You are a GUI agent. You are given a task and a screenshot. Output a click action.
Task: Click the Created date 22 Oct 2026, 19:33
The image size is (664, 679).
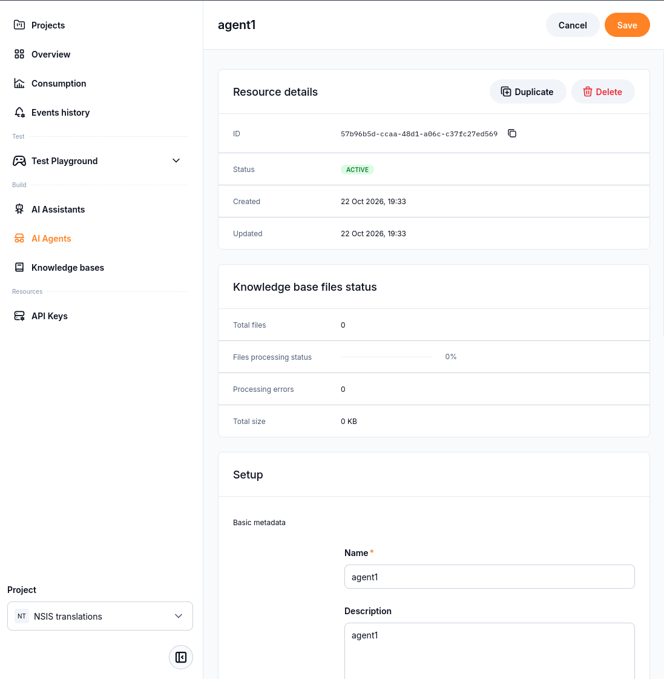coord(373,201)
